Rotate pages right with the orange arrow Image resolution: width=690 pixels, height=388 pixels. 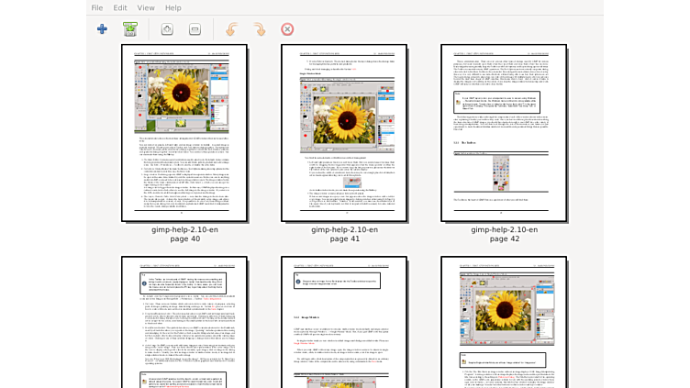(260, 29)
